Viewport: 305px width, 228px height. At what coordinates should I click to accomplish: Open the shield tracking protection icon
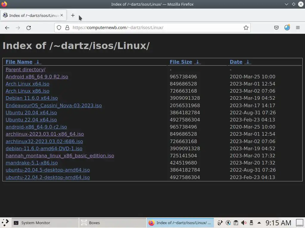tap(59, 28)
